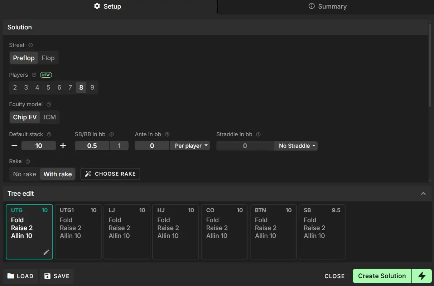Click the lightning bolt quick-solve icon
Screen dimensions: 434x286
click(422, 276)
